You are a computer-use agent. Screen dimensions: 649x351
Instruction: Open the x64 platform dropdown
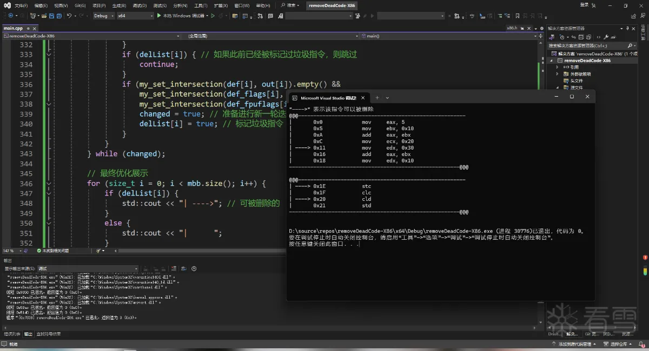point(136,16)
